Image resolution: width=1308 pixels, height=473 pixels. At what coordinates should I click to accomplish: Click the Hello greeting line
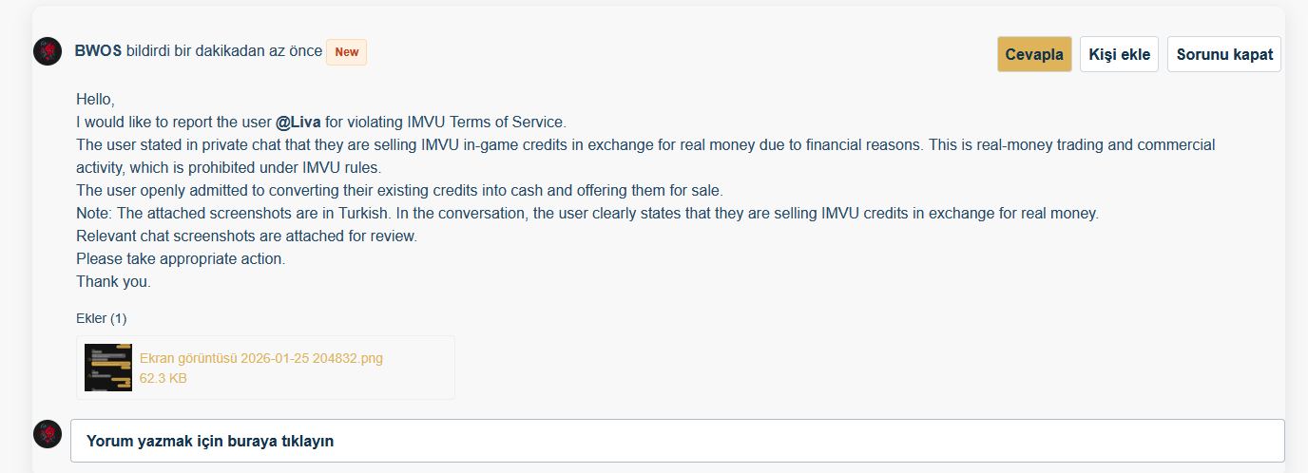pyautogui.click(x=95, y=100)
